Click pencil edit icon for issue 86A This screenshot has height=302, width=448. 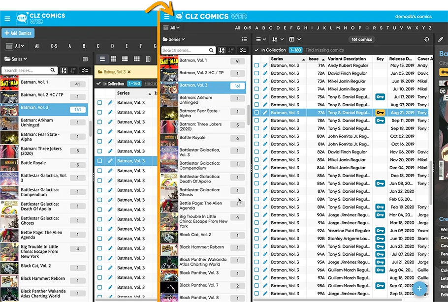[x=265, y=183]
